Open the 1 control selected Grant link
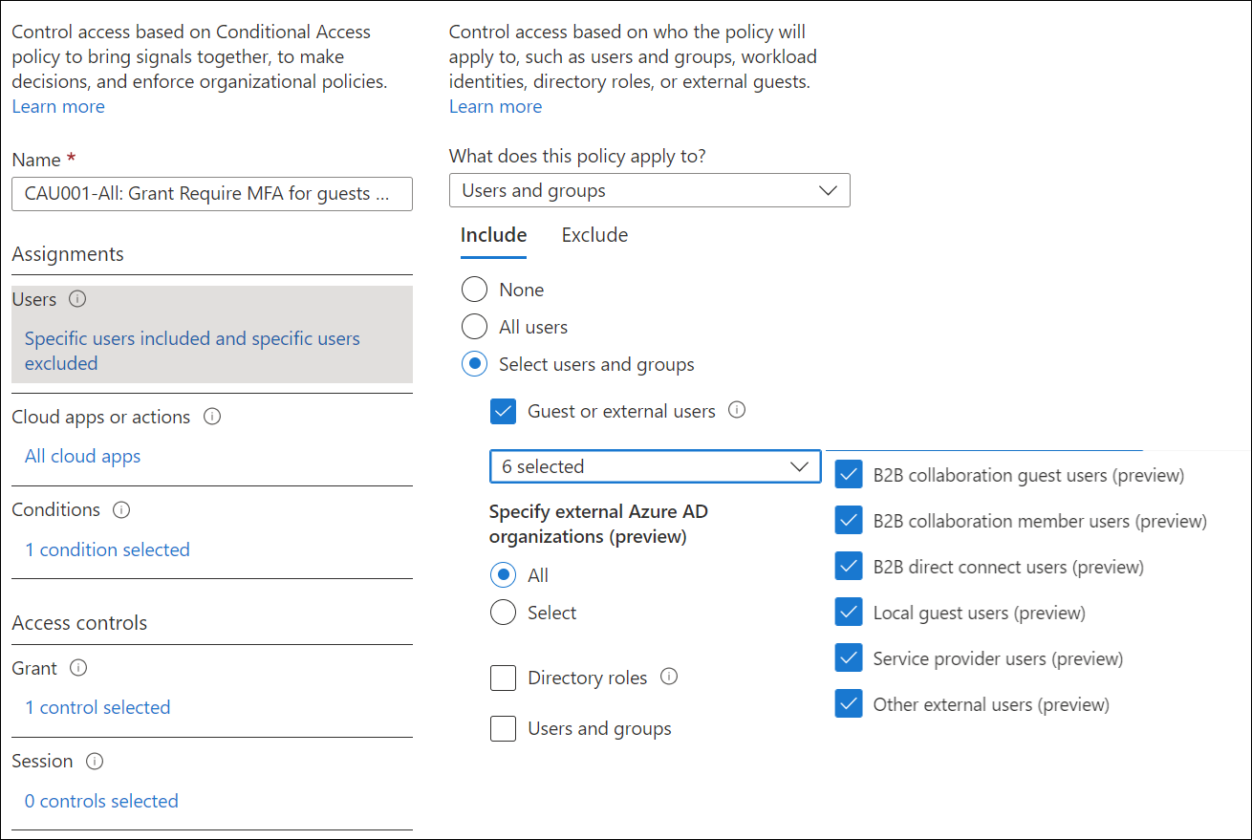The height and width of the screenshot is (840, 1252). pyautogui.click(x=97, y=707)
